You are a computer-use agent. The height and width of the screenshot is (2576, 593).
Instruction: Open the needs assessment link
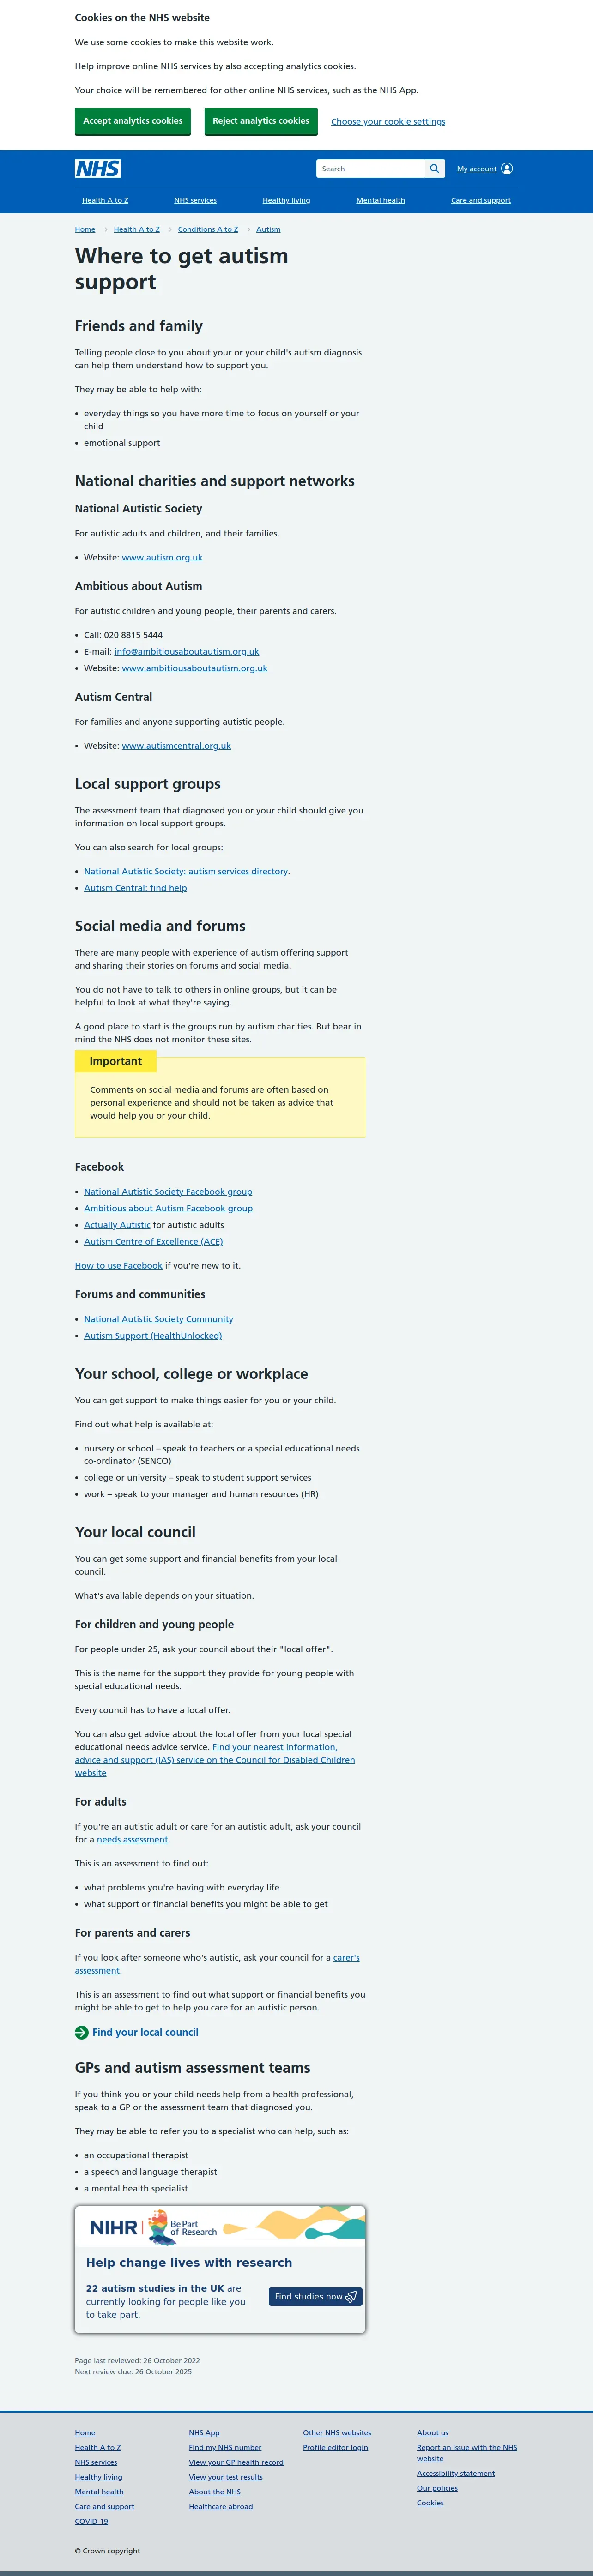(133, 1839)
